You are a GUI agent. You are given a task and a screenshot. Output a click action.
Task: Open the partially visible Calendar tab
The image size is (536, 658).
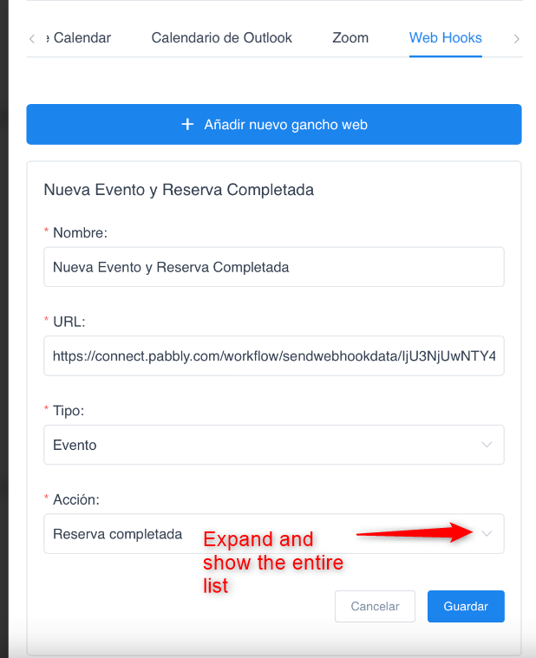tap(78, 38)
